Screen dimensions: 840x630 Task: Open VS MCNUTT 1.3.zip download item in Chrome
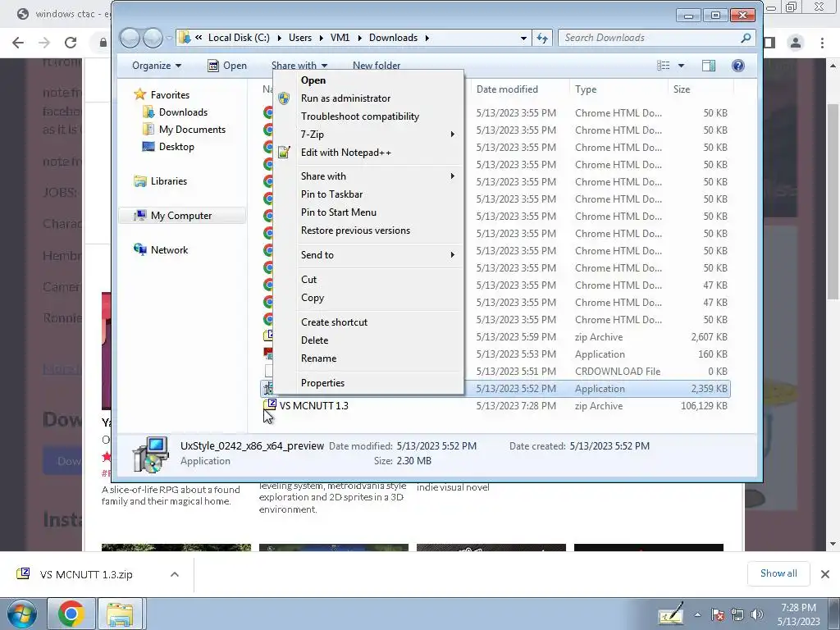(x=85, y=574)
